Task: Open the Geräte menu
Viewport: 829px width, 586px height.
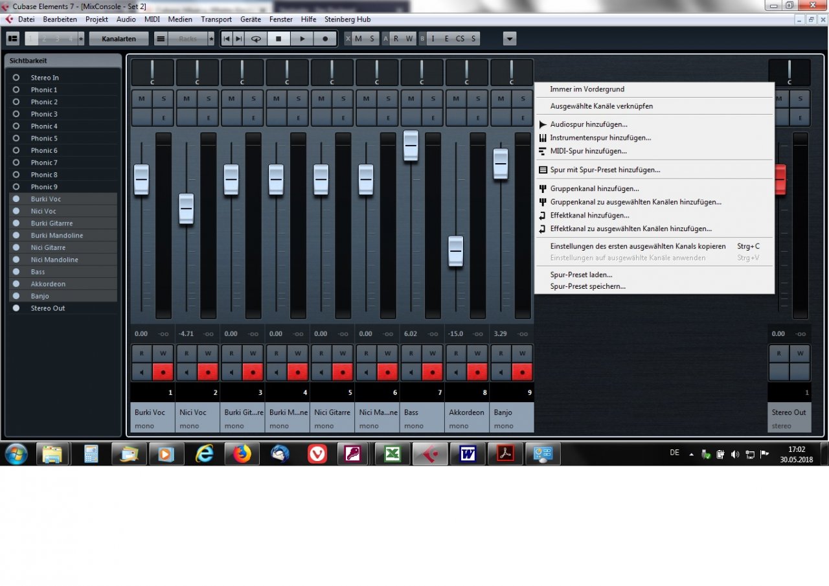Action: pos(251,19)
